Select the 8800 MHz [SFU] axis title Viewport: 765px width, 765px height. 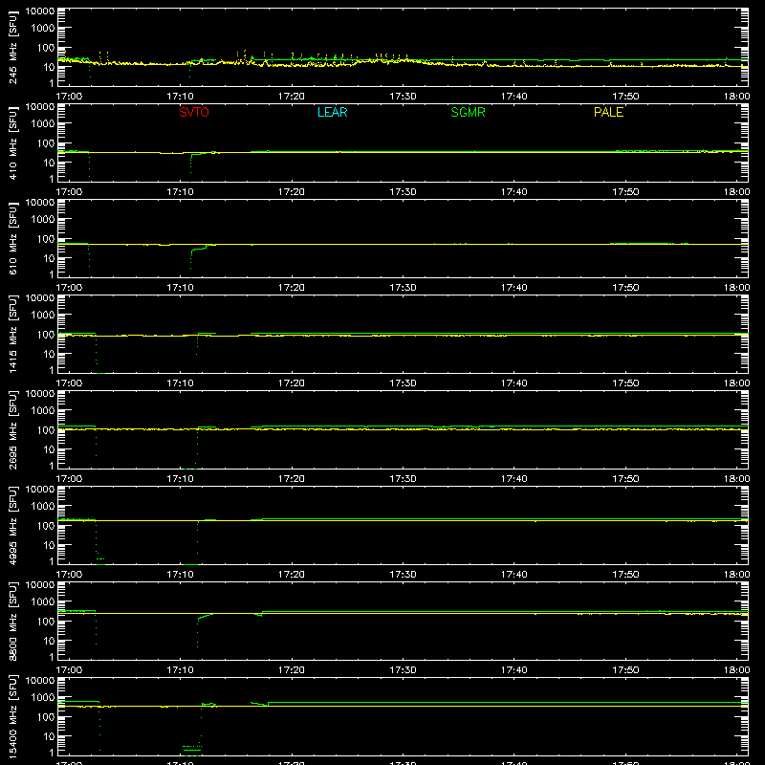[x=12, y=621]
